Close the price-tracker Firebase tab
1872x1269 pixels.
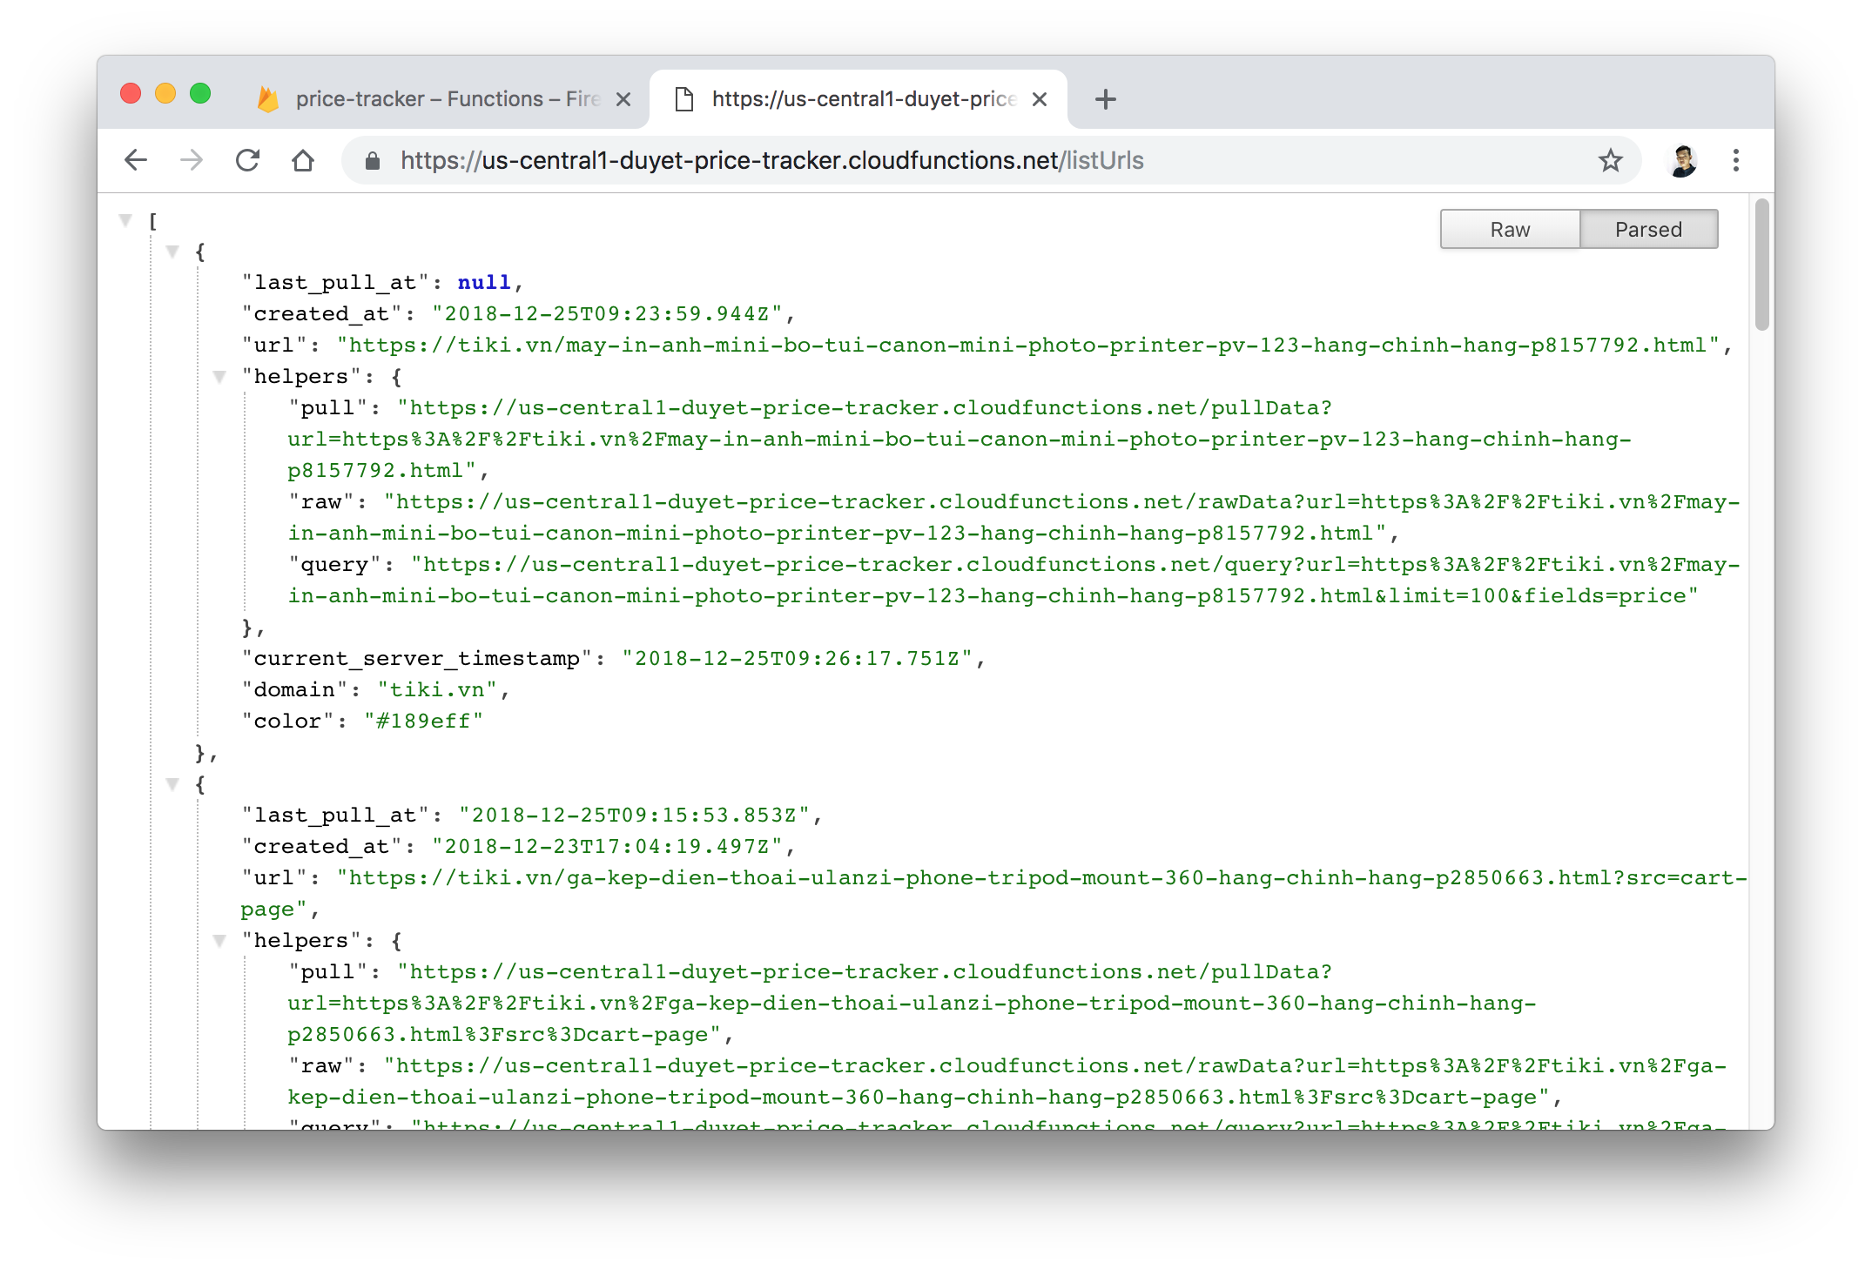tap(623, 99)
